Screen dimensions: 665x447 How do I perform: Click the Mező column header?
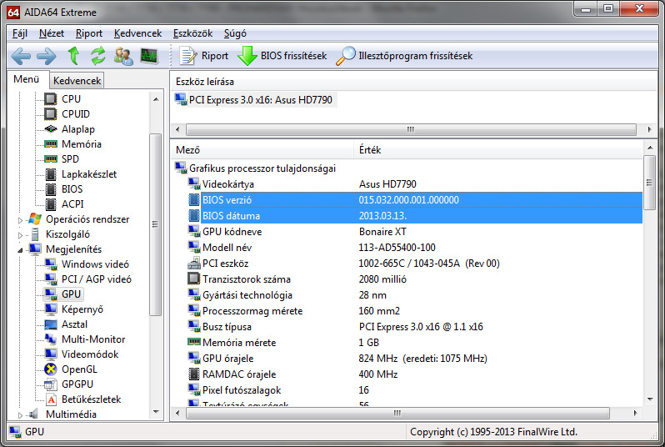tap(262, 150)
